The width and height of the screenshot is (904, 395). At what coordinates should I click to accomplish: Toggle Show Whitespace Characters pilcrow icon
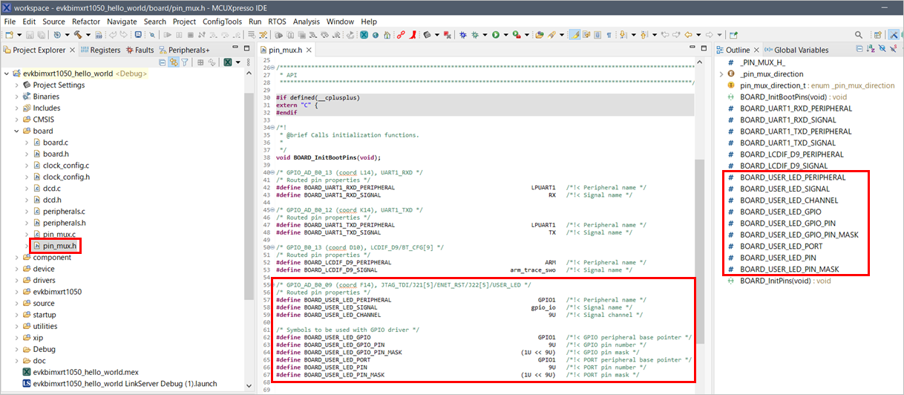[x=609, y=34]
